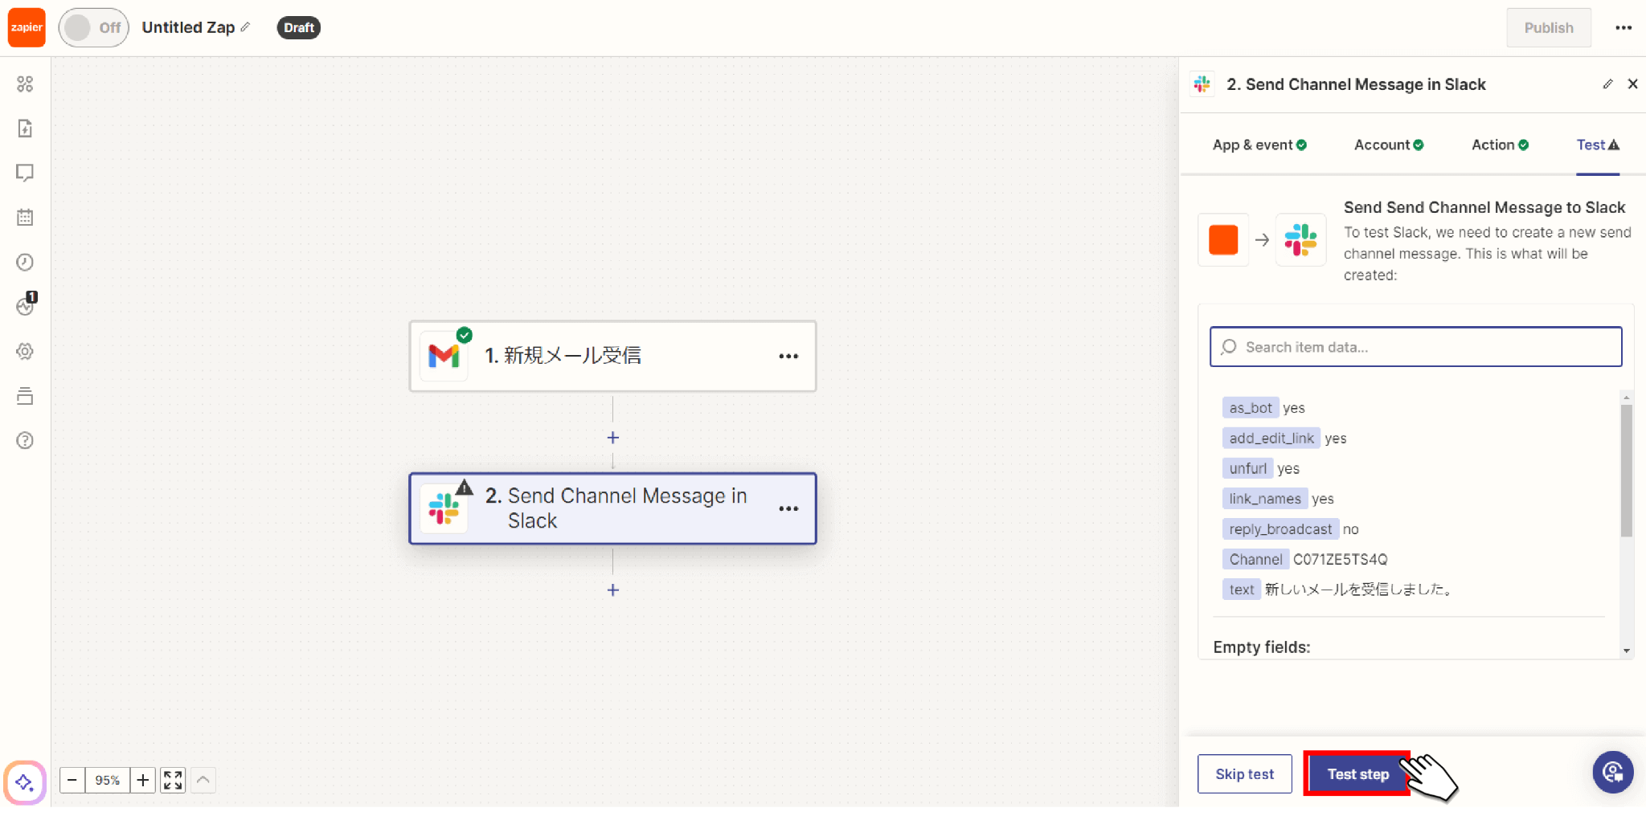Click the Slack icon in step 2

444,508
